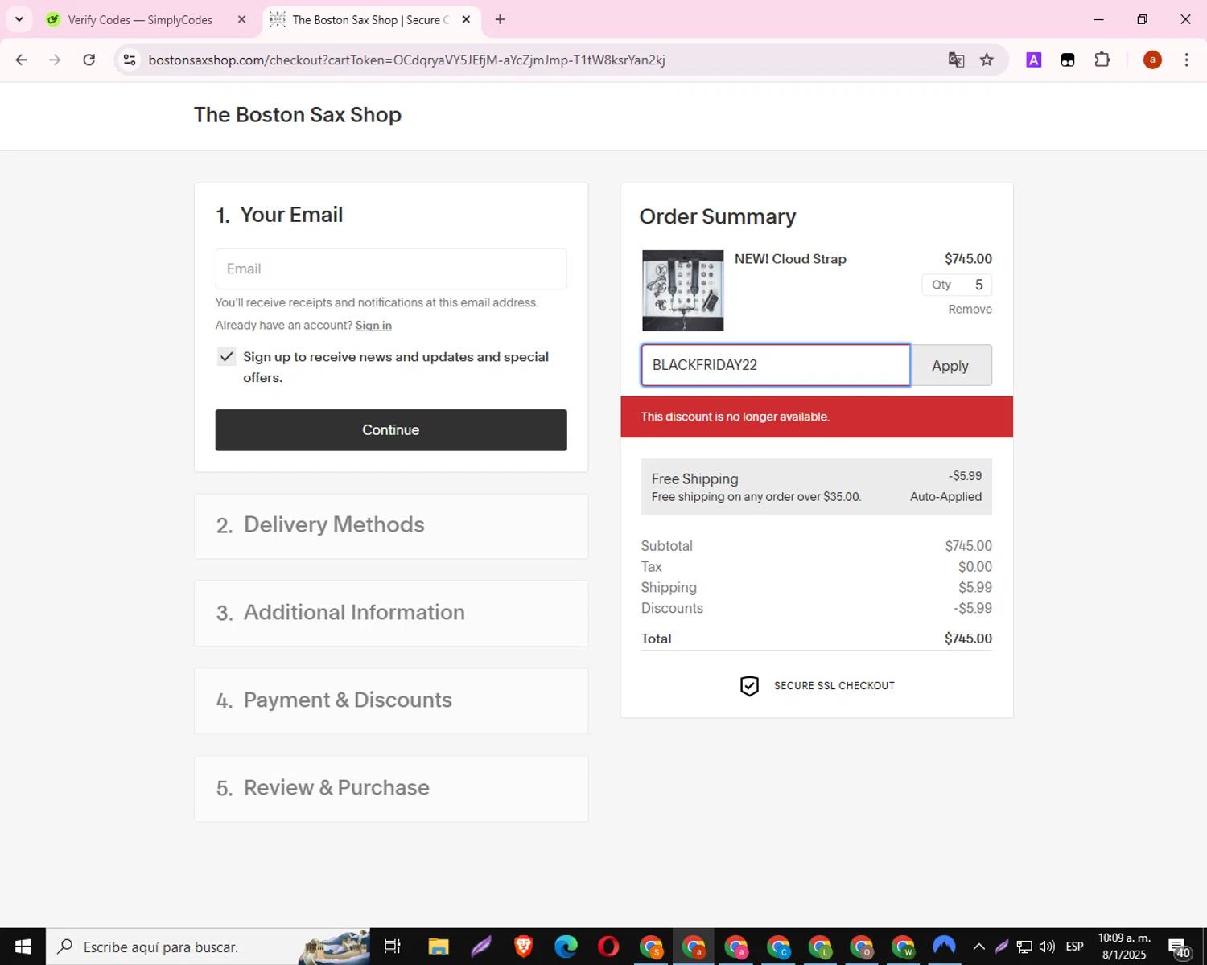Expand the Review & Purchase section
This screenshot has width=1207, height=965.
391,789
